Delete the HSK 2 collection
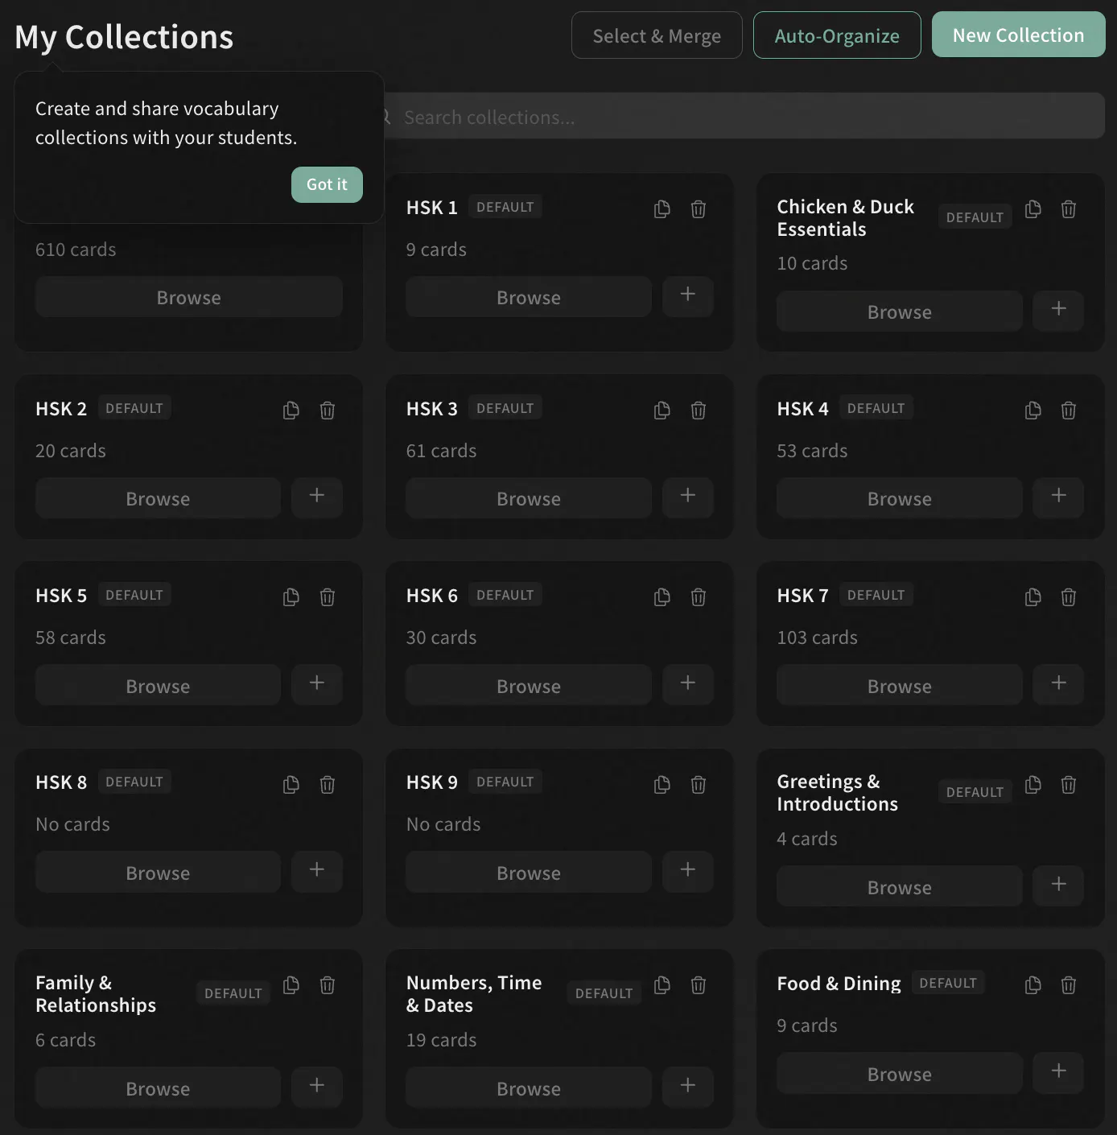Screen dimensions: 1117x1135 (328, 411)
